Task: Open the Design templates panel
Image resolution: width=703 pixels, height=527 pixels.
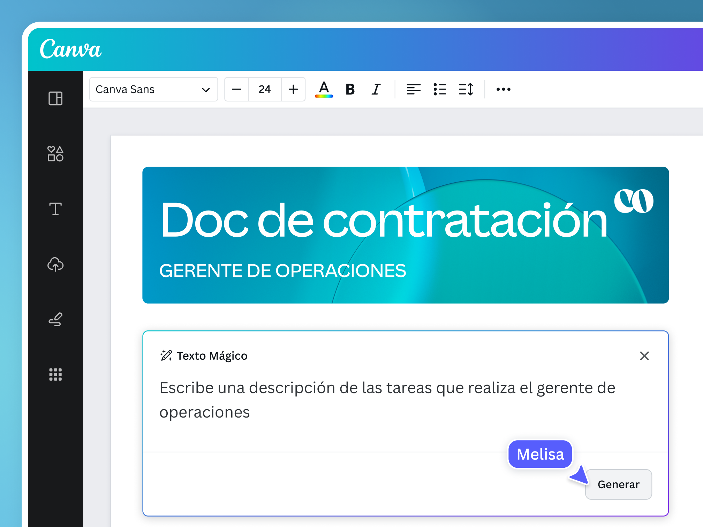Action: pos(55,99)
